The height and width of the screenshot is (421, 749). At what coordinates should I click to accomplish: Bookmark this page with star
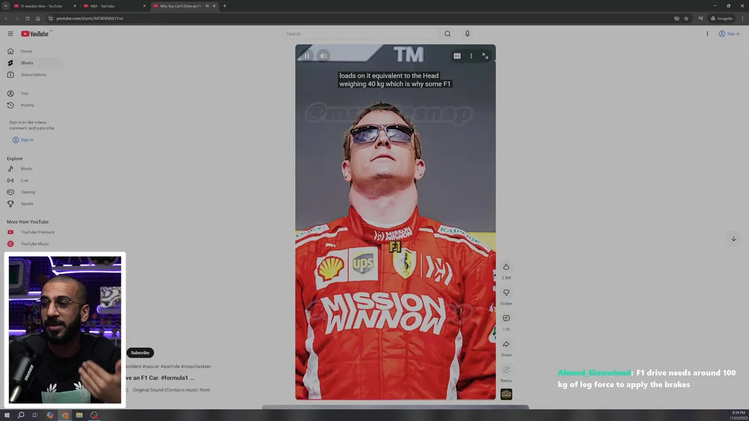686,18
